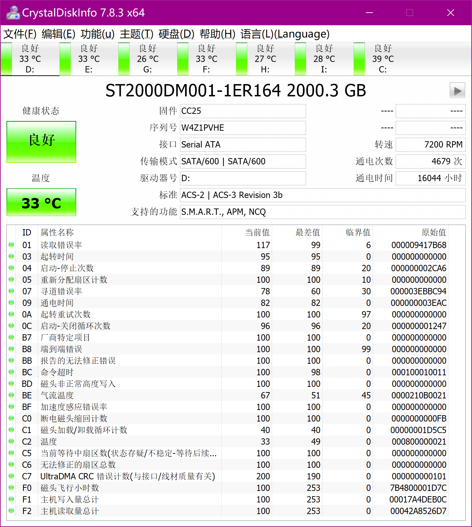The image size is (472, 527).
Task: Click the SATA/600 transfer mode field
Action: pos(243,162)
